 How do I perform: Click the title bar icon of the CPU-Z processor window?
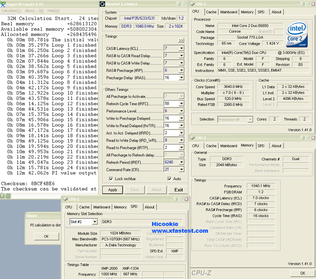click(192, 4)
